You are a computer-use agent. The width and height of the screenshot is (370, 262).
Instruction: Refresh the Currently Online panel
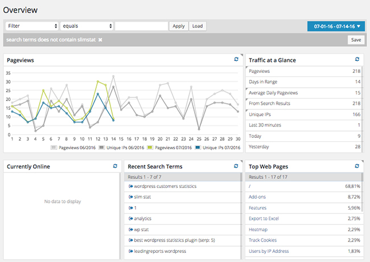click(x=115, y=166)
